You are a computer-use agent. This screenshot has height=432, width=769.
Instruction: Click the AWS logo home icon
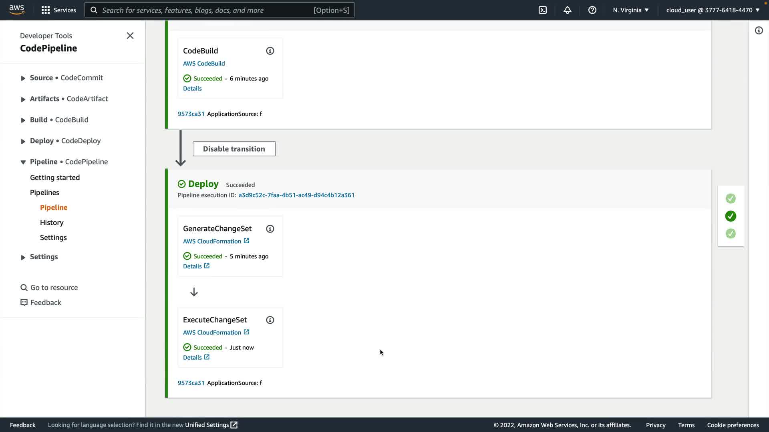click(16, 10)
